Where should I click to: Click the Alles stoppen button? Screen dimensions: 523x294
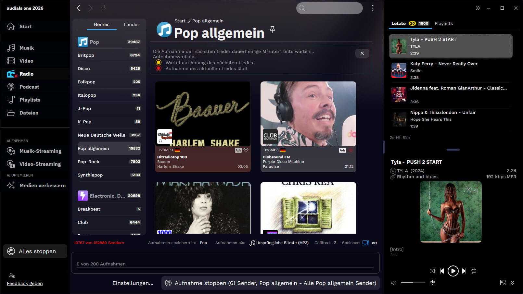pos(35,251)
